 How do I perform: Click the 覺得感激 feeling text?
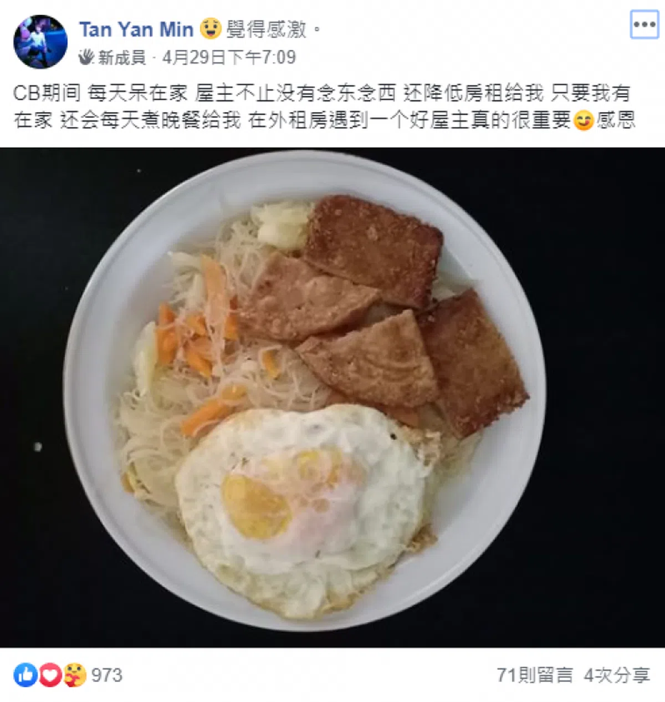pos(266,29)
